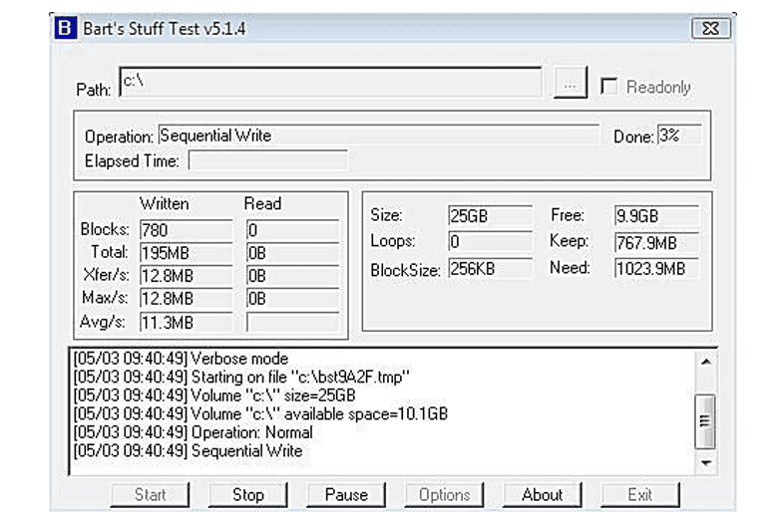The width and height of the screenshot is (784, 522).
Task: Click the log scrollbar up arrow
Action: (x=705, y=362)
